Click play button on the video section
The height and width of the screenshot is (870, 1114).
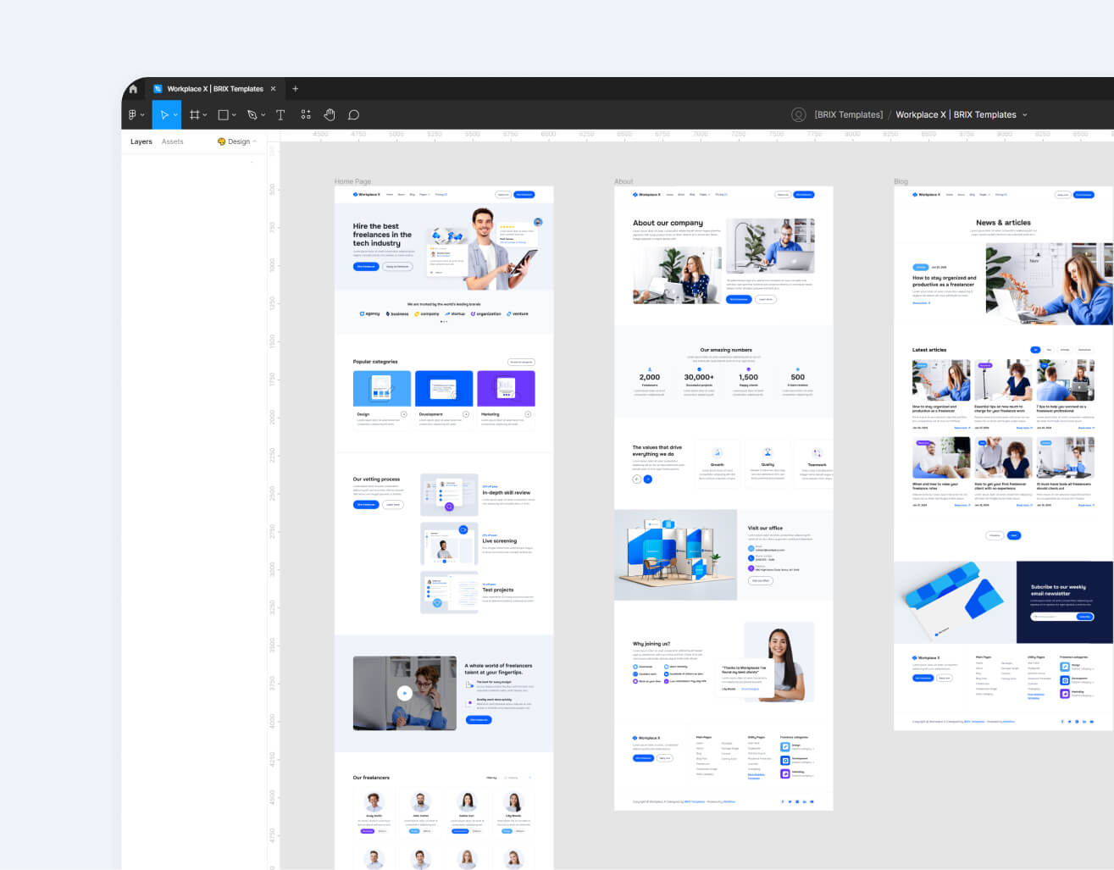click(x=404, y=693)
